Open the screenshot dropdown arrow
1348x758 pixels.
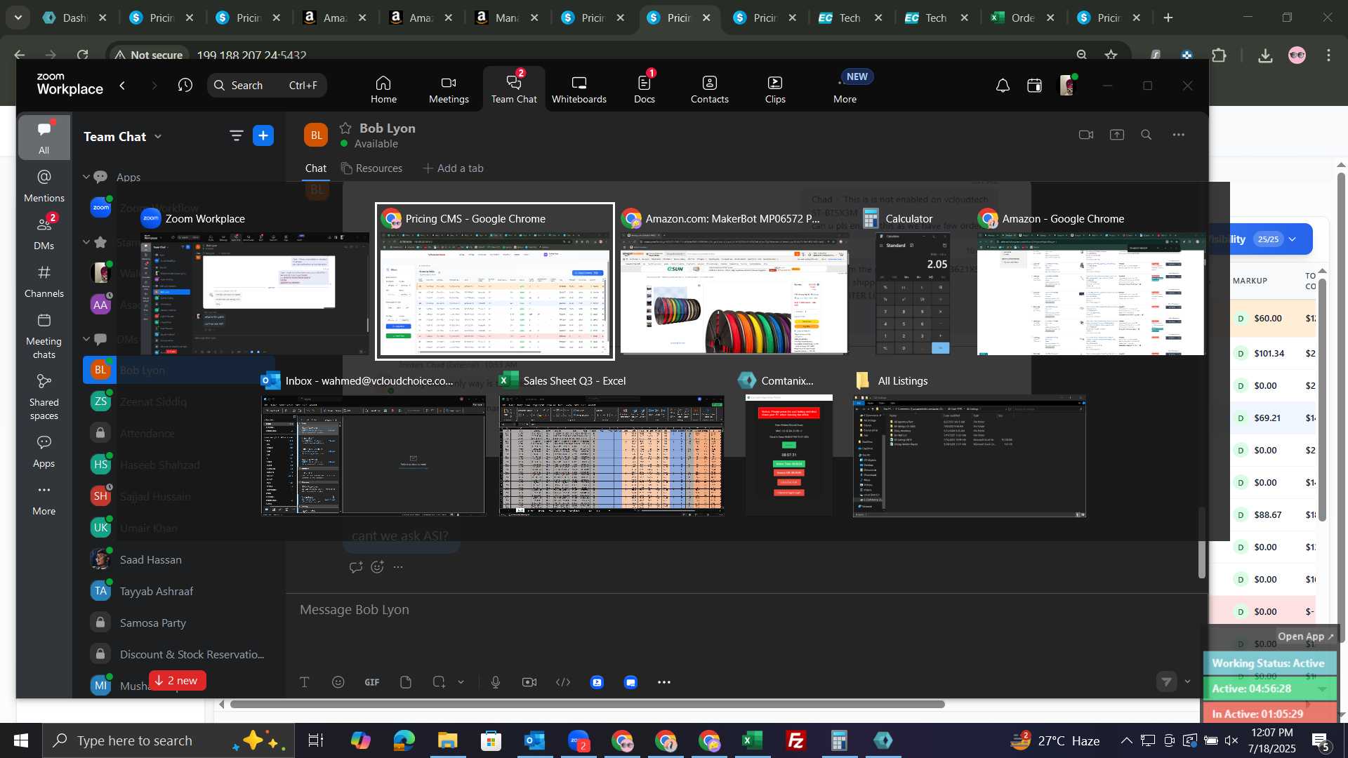(461, 682)
